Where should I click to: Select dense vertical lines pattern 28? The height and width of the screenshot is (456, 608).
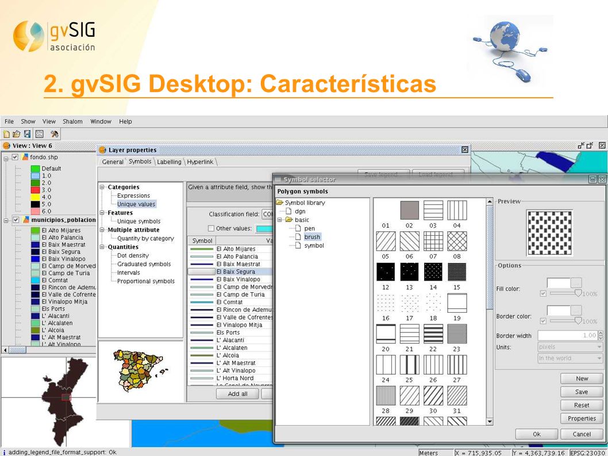click(386, 396)
